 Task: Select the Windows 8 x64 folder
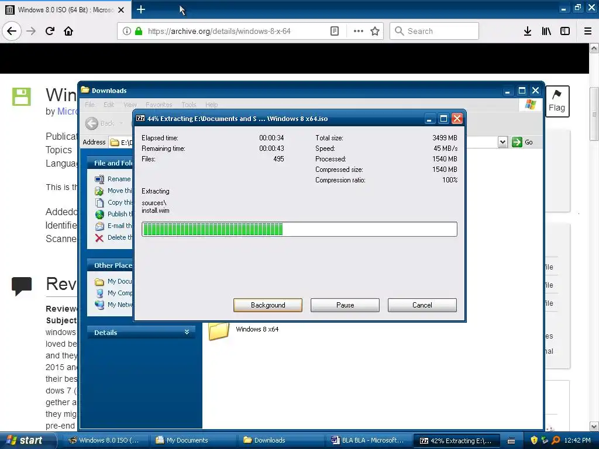[x=243, y=330]
